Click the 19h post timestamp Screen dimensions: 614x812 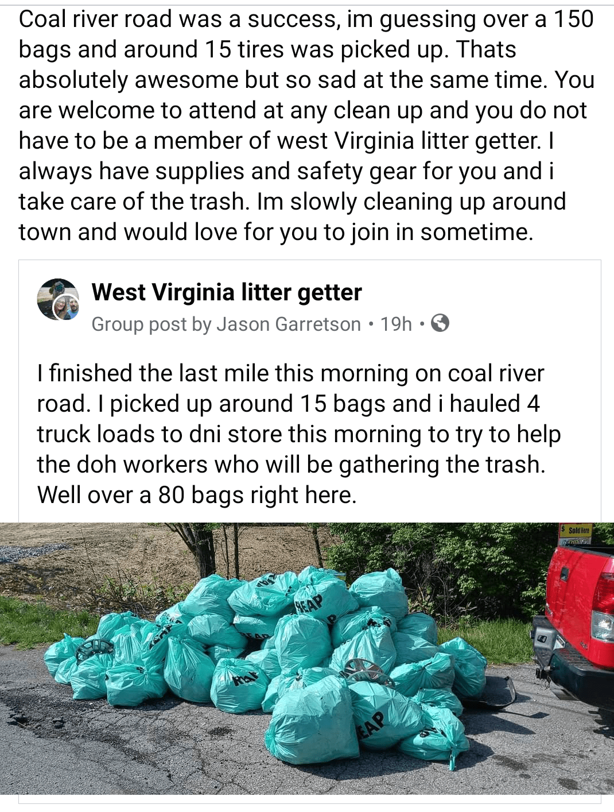[x=396, y=324]
